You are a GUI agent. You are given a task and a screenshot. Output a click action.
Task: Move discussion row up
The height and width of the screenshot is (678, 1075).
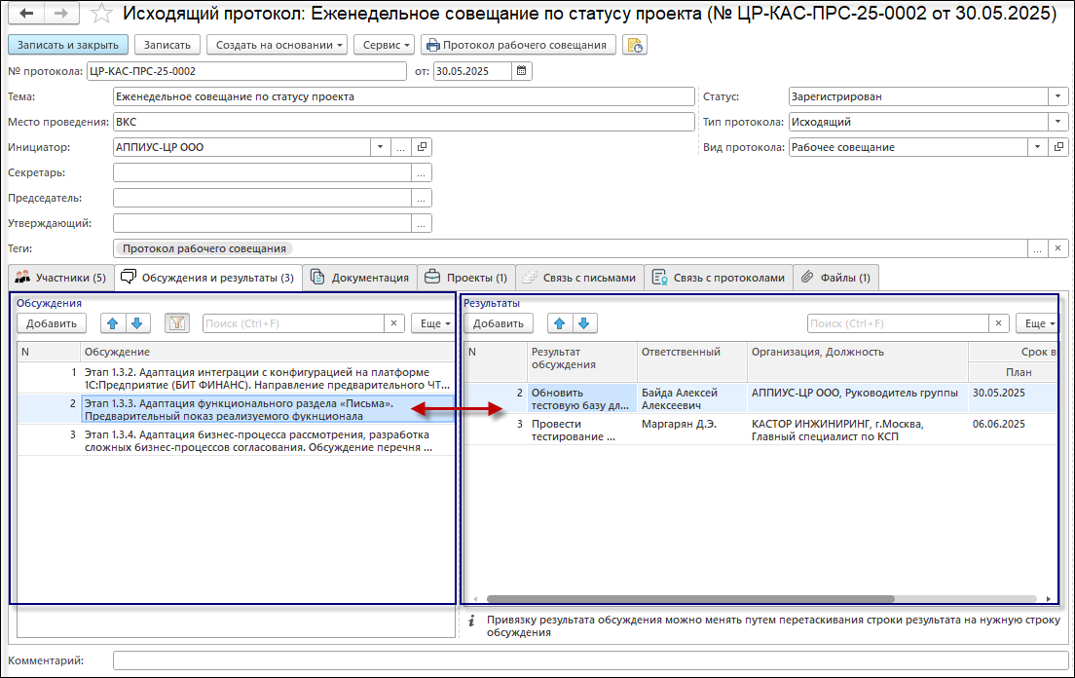click(x=115, y=323)
